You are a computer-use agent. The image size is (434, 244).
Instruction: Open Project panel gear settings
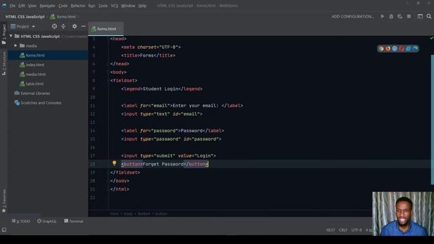pos(75,26)
